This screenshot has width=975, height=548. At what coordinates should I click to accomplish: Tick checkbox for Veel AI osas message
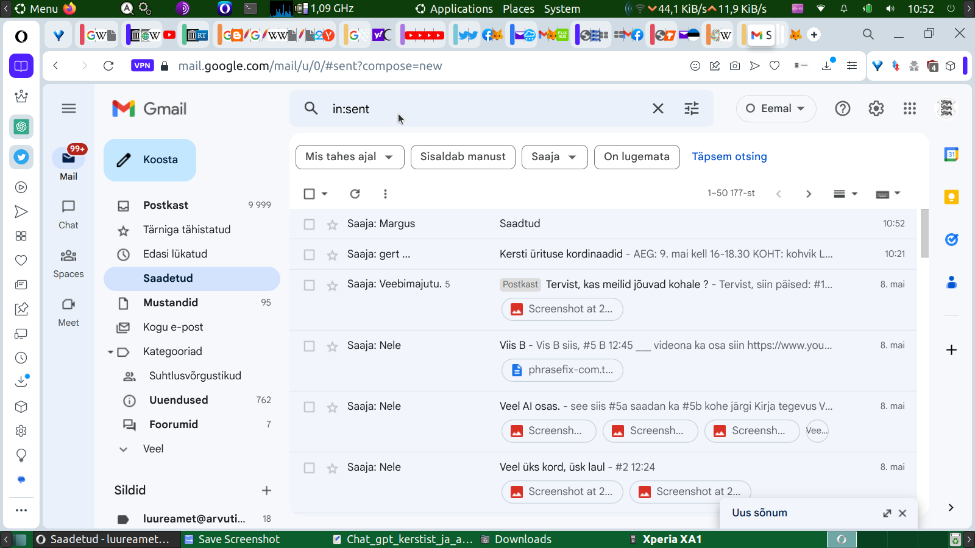click(310, 407)
